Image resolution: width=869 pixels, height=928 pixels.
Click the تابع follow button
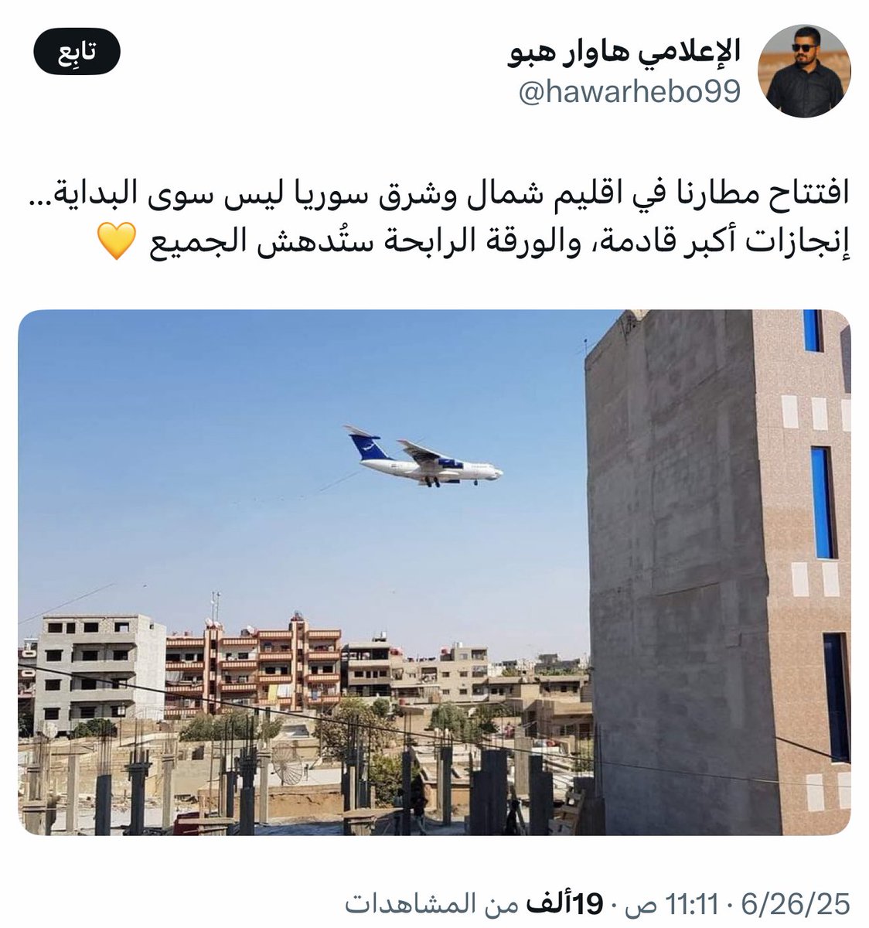click(77, 54)
